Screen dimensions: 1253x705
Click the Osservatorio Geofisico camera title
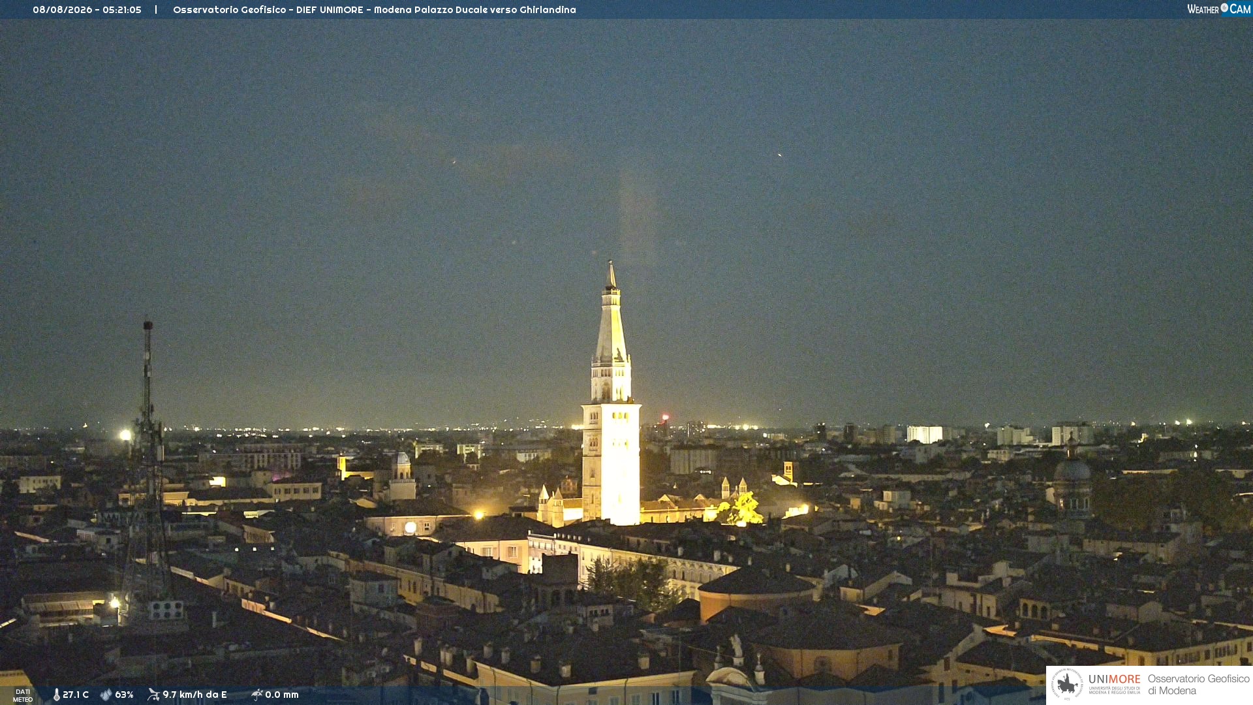[374, 10]
